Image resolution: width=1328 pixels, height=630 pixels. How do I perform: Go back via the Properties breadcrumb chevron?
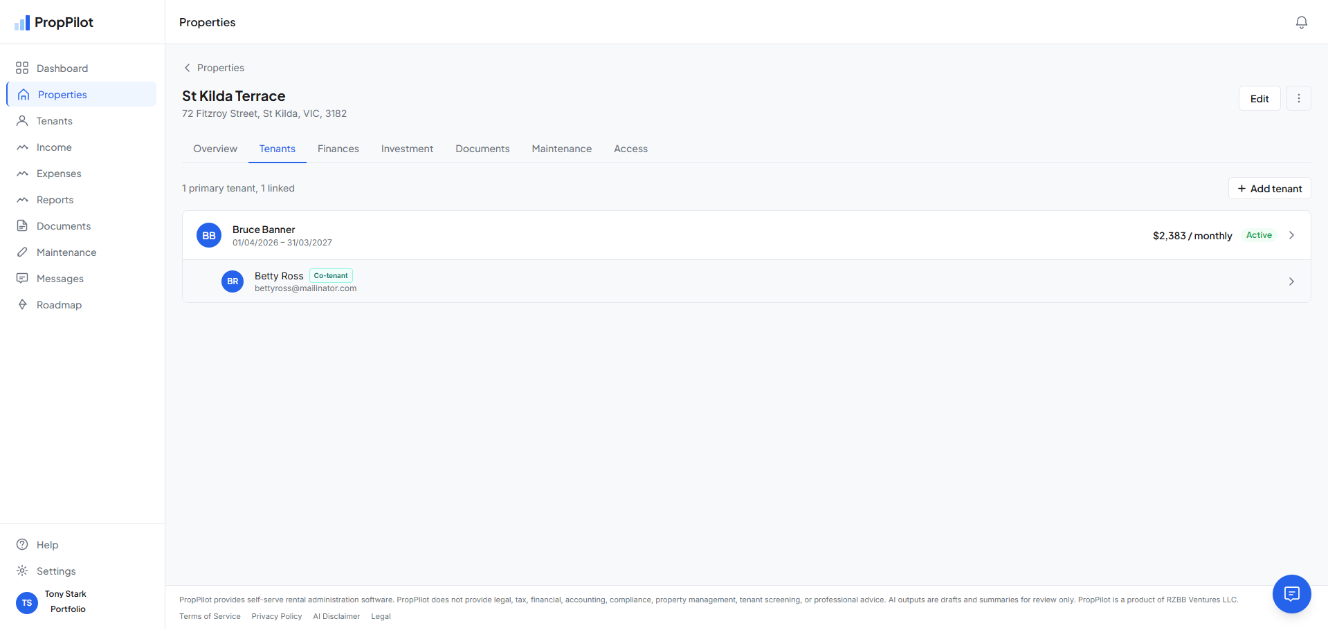(187, 68)
